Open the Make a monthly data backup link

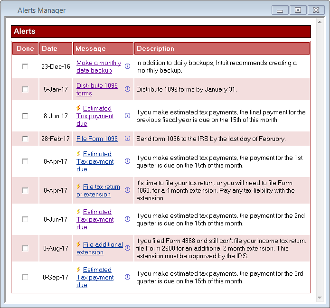(98, 66)
